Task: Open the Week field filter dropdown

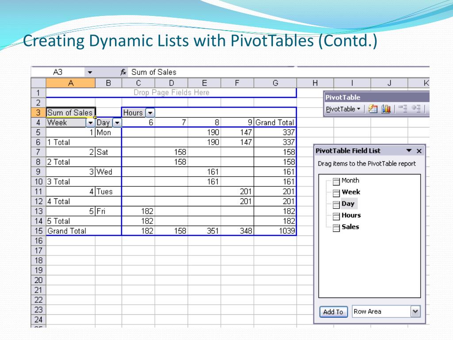Action: 90,123
